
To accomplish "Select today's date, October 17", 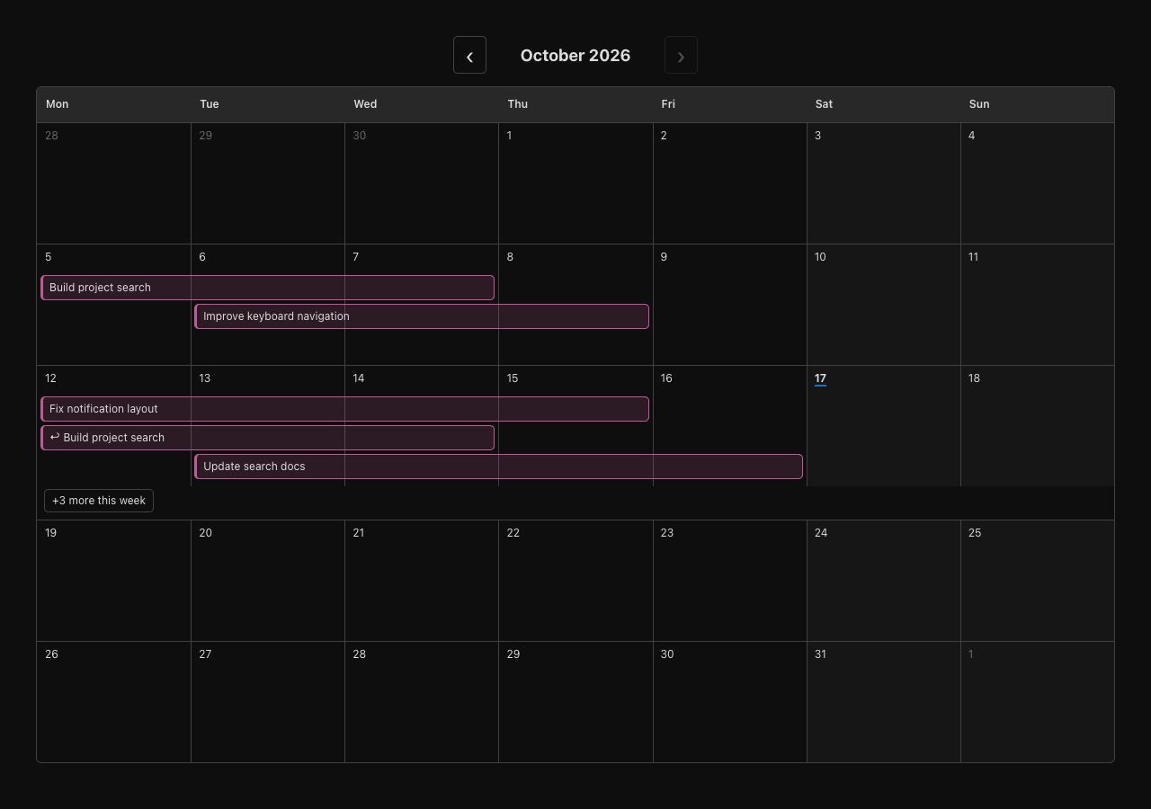I will click(x=820, y=378).
